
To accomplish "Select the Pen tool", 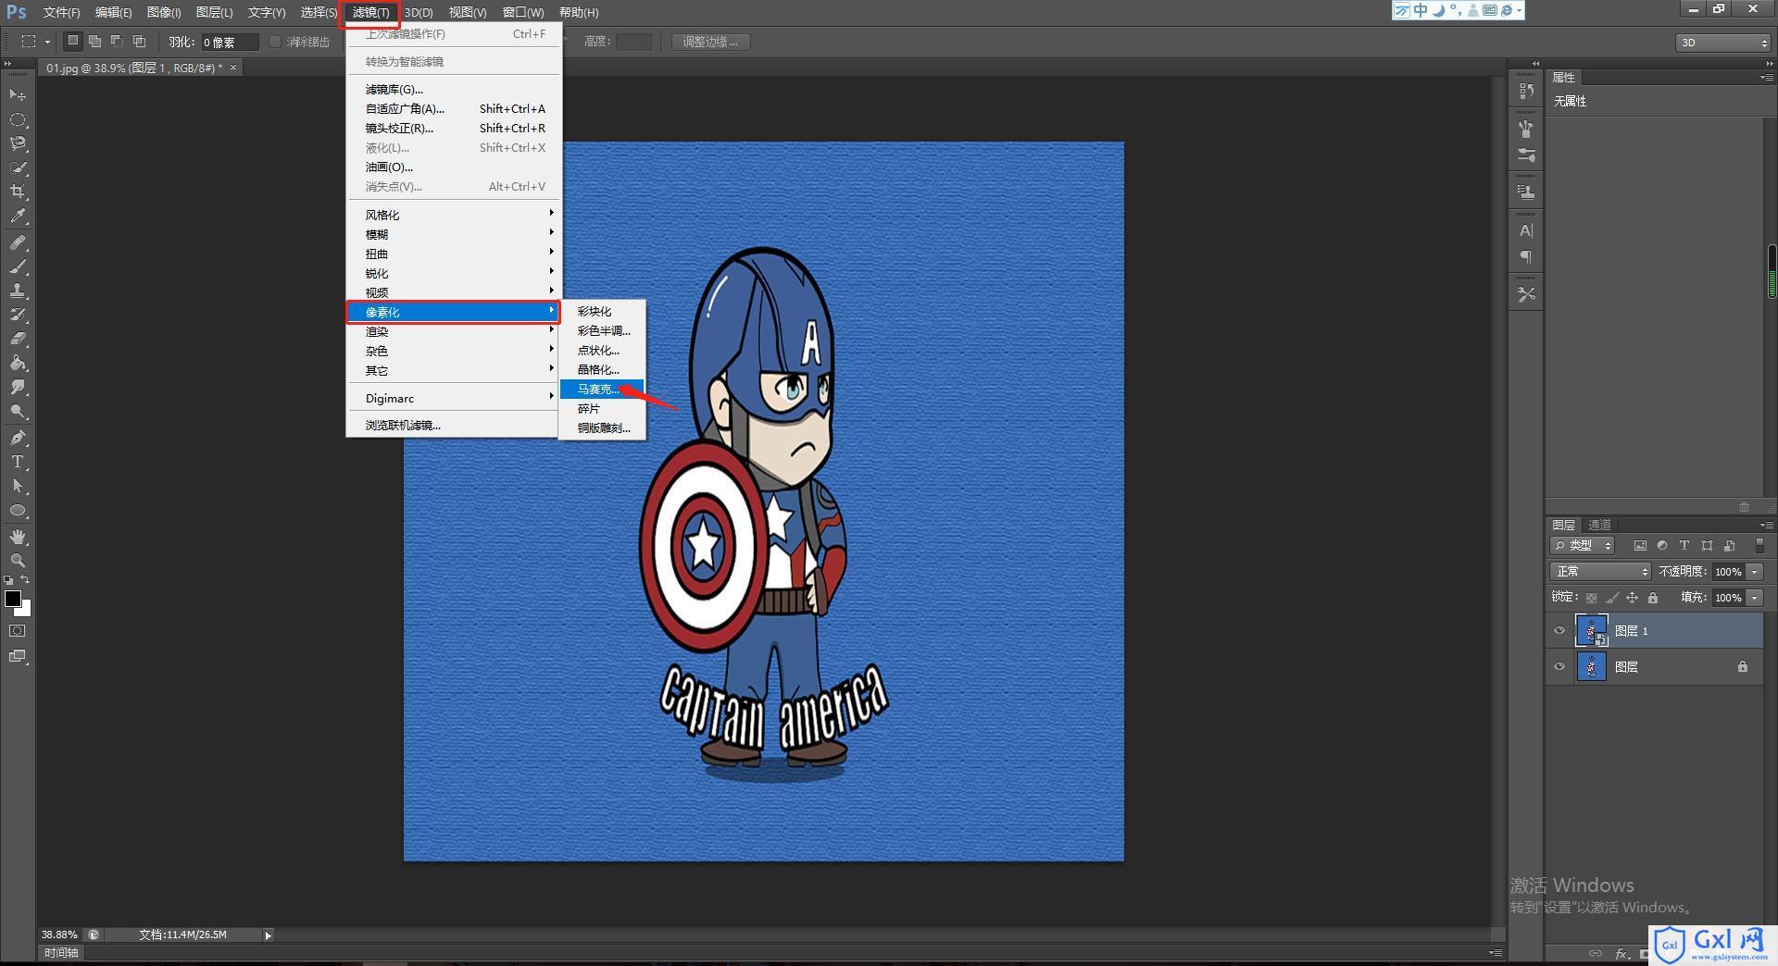I will [x=18, y=438].
